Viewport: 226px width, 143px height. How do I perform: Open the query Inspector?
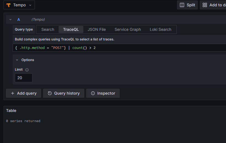(x=103, y=93)
